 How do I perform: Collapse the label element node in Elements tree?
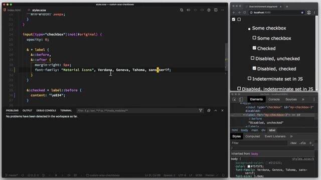tap(244, 115)
